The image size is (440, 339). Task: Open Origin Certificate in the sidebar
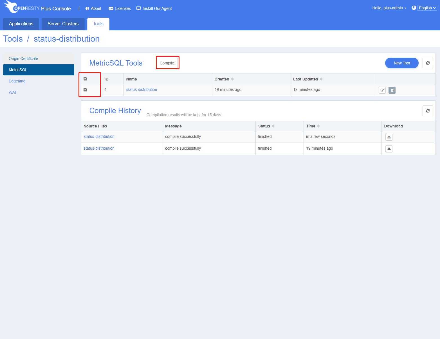point(39,59)
